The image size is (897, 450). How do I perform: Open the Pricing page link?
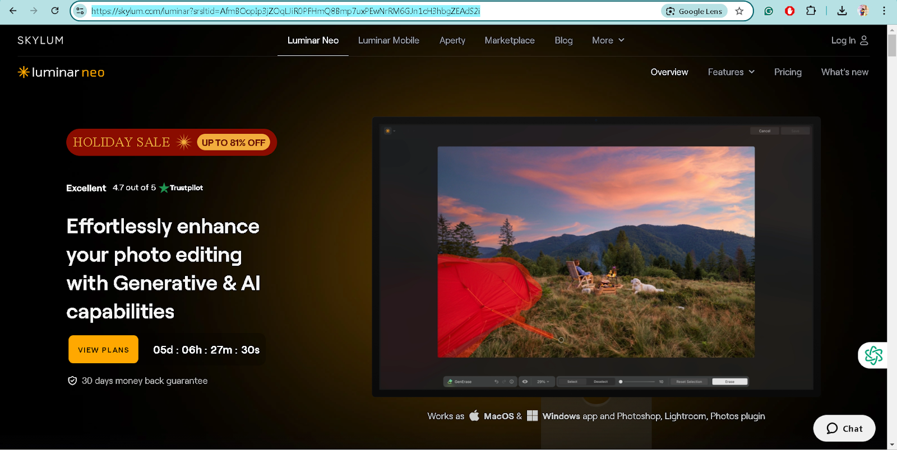788,72
